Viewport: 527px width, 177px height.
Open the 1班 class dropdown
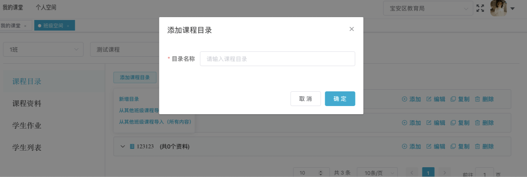[x=43, y=49]
